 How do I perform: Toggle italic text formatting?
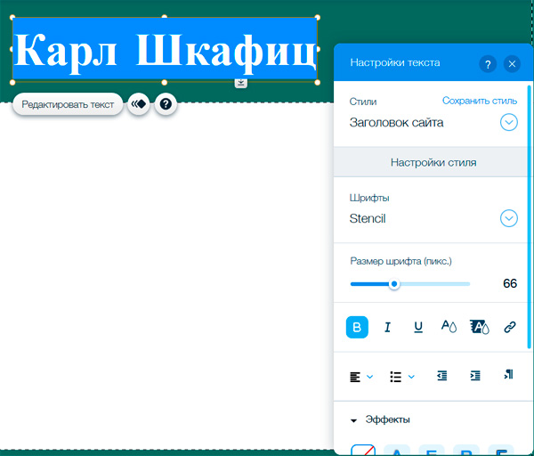click(x=387, y=328)
